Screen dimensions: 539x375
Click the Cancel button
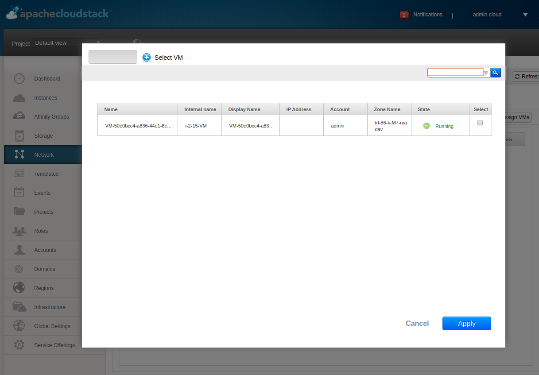[417, 323]
